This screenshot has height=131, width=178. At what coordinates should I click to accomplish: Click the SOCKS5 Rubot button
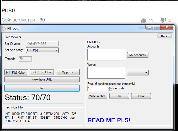42,72
